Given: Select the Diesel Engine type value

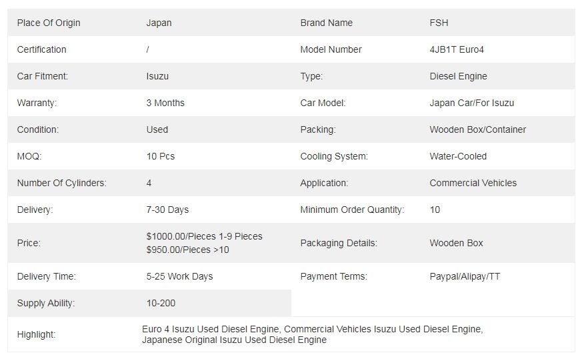Looking at the screenshot, I should [x=458, y=77].
